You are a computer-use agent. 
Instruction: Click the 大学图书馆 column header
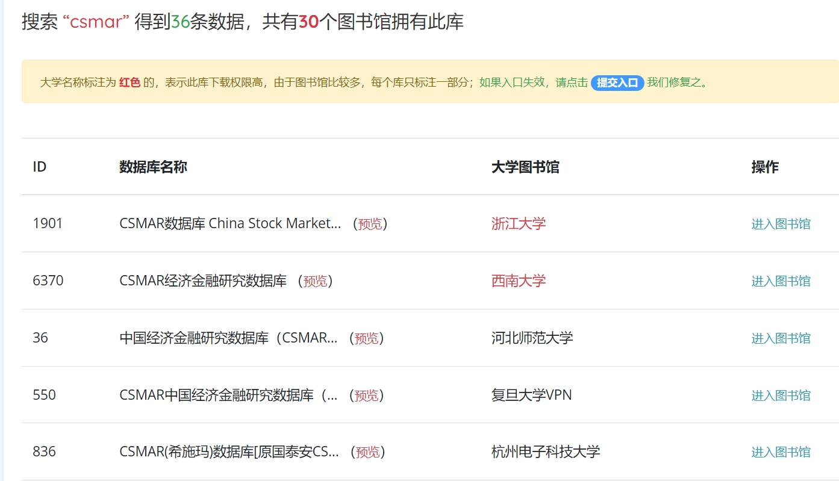tap(525, 167)
